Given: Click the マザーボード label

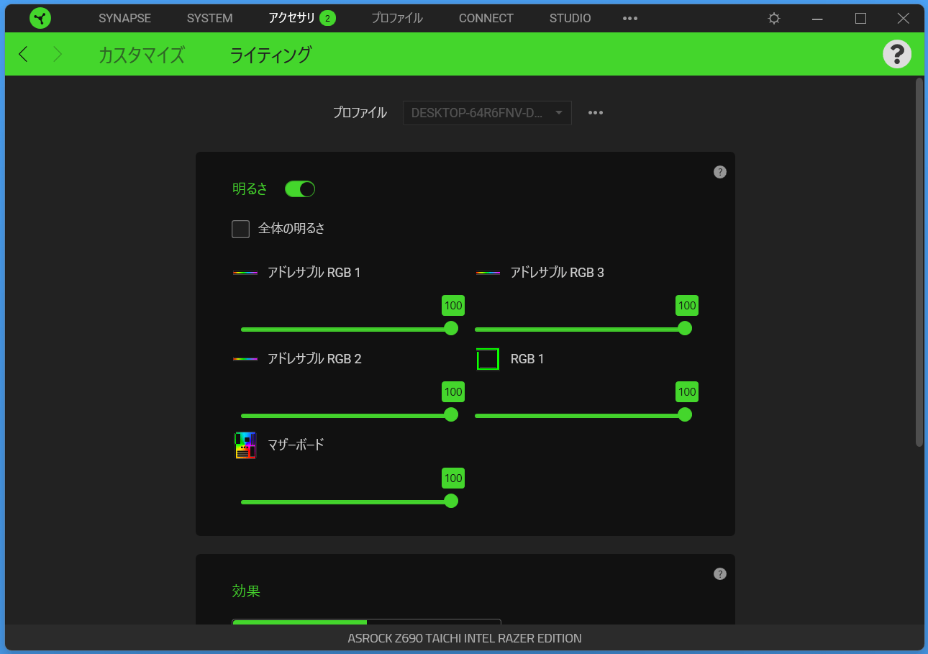Looking at the screenshot, I should pos(296,445).
